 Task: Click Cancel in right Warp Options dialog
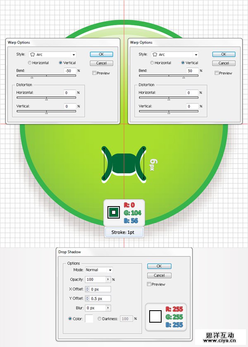(224, 63)
